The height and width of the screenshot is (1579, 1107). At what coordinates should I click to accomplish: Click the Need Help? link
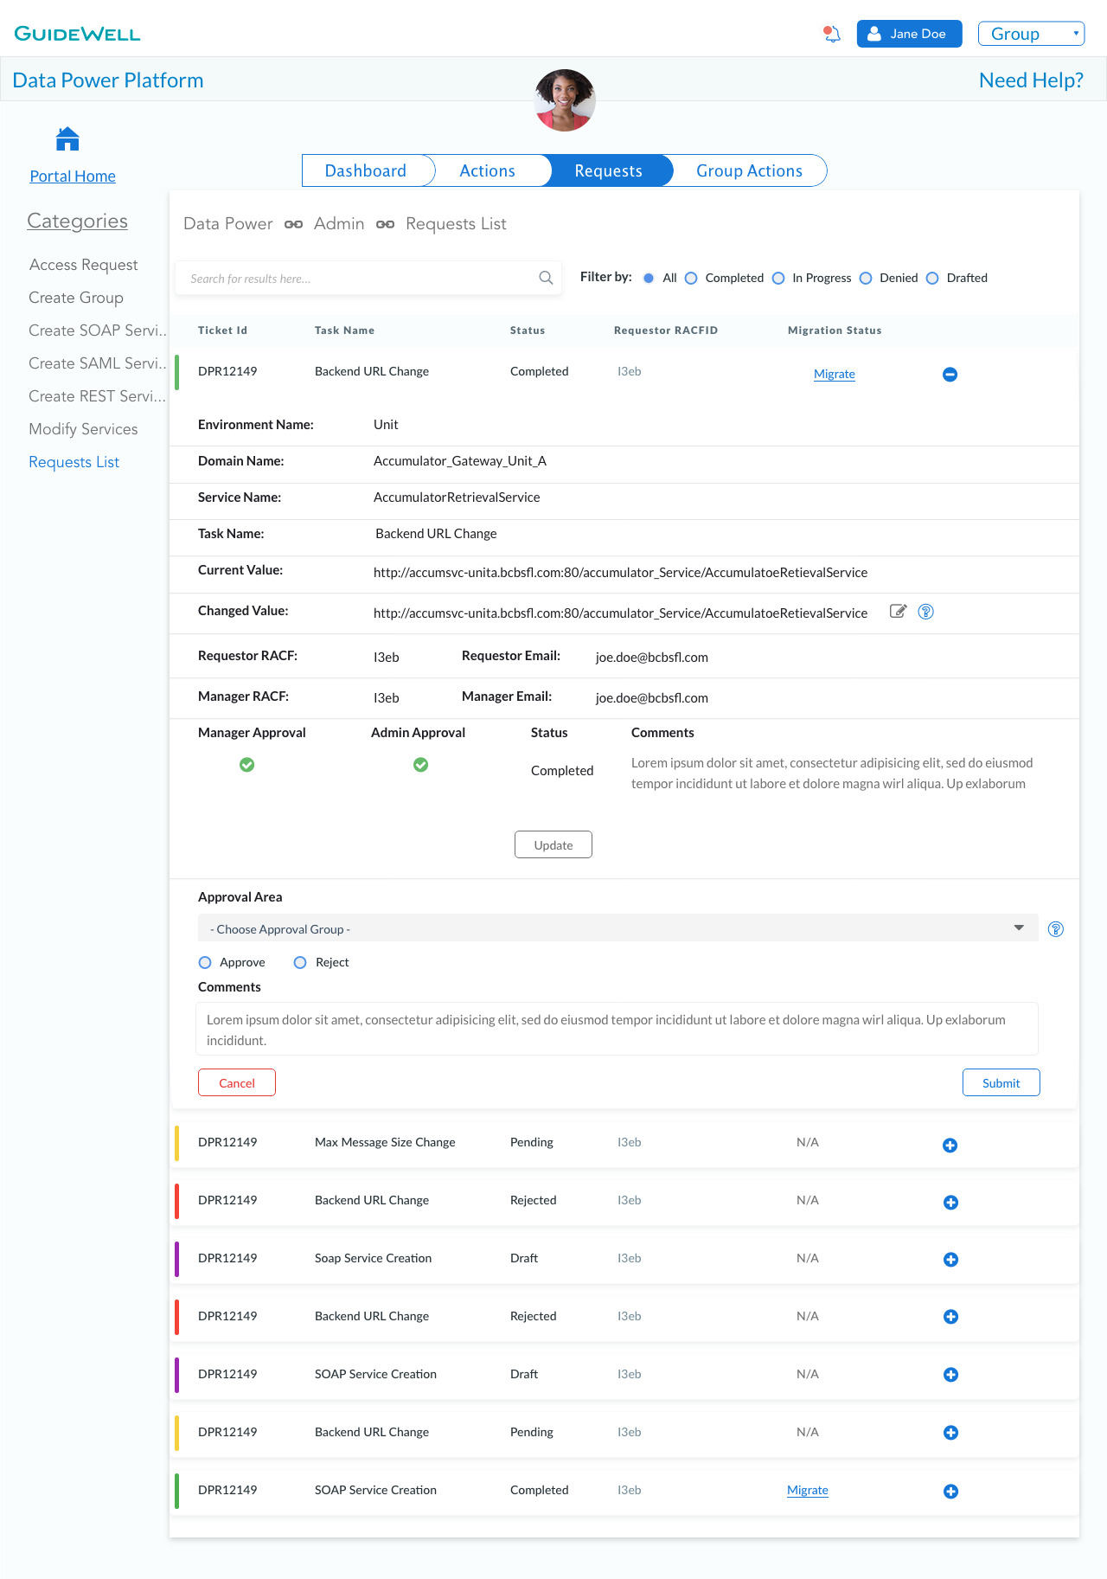(x=1031, y=80)
